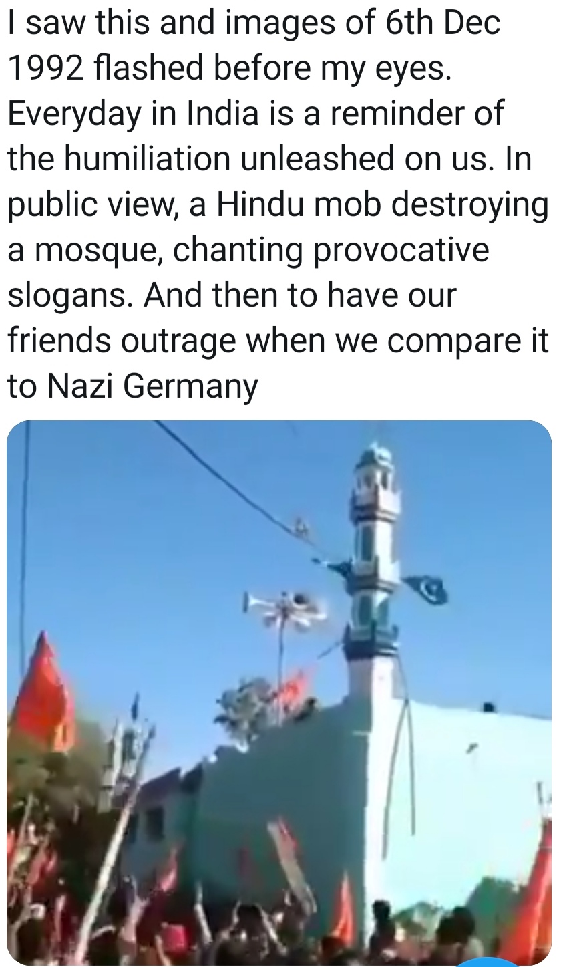Open the embedded mosque video

click(279, 693)
